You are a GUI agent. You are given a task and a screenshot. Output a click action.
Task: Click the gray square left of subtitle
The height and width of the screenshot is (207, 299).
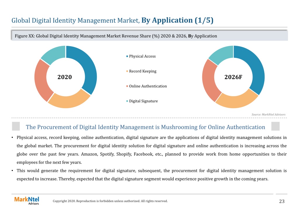[x=16, y=126]
